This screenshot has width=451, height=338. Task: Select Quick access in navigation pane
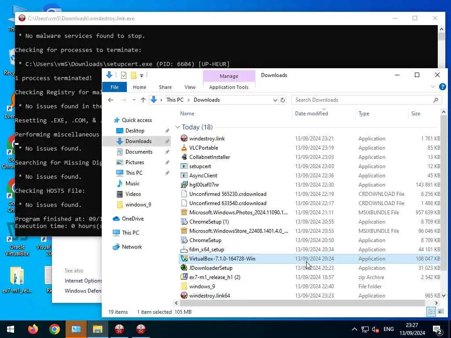click(x=137, y=120)
